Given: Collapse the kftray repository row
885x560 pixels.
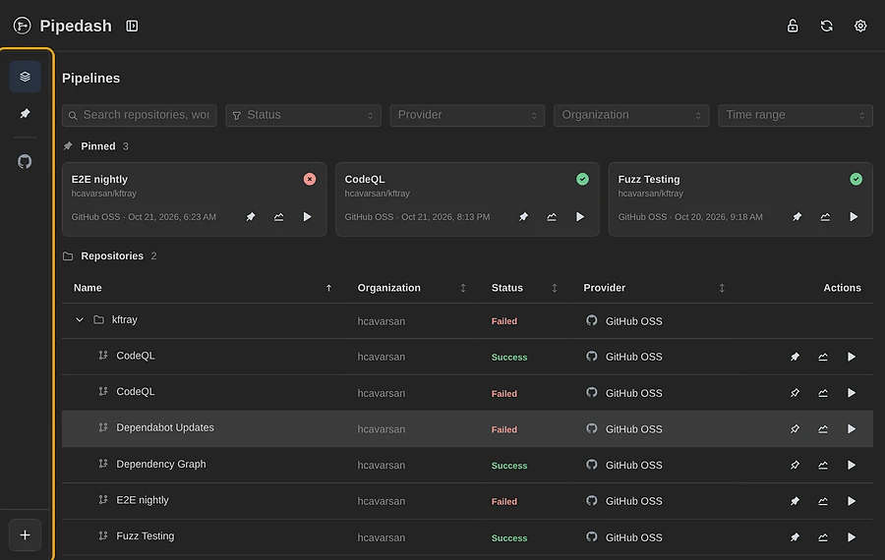Looking at the screenshot, I should (80, 319).
